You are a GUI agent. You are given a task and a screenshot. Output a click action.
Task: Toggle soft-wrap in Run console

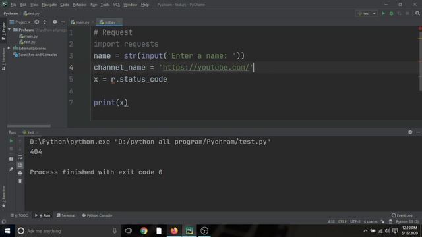coord(20,157)
